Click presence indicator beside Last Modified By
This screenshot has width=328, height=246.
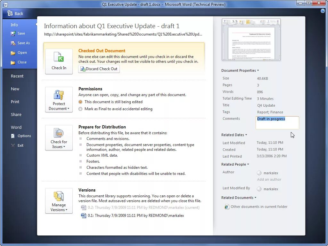point(259,189)
